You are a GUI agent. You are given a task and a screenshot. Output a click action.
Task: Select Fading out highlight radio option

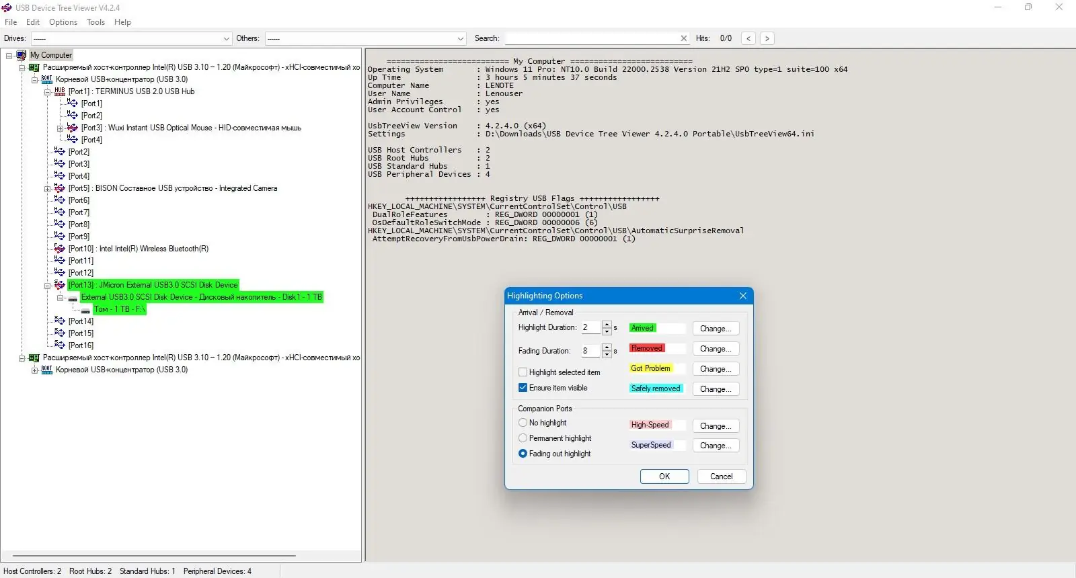[x=523, y=454]
